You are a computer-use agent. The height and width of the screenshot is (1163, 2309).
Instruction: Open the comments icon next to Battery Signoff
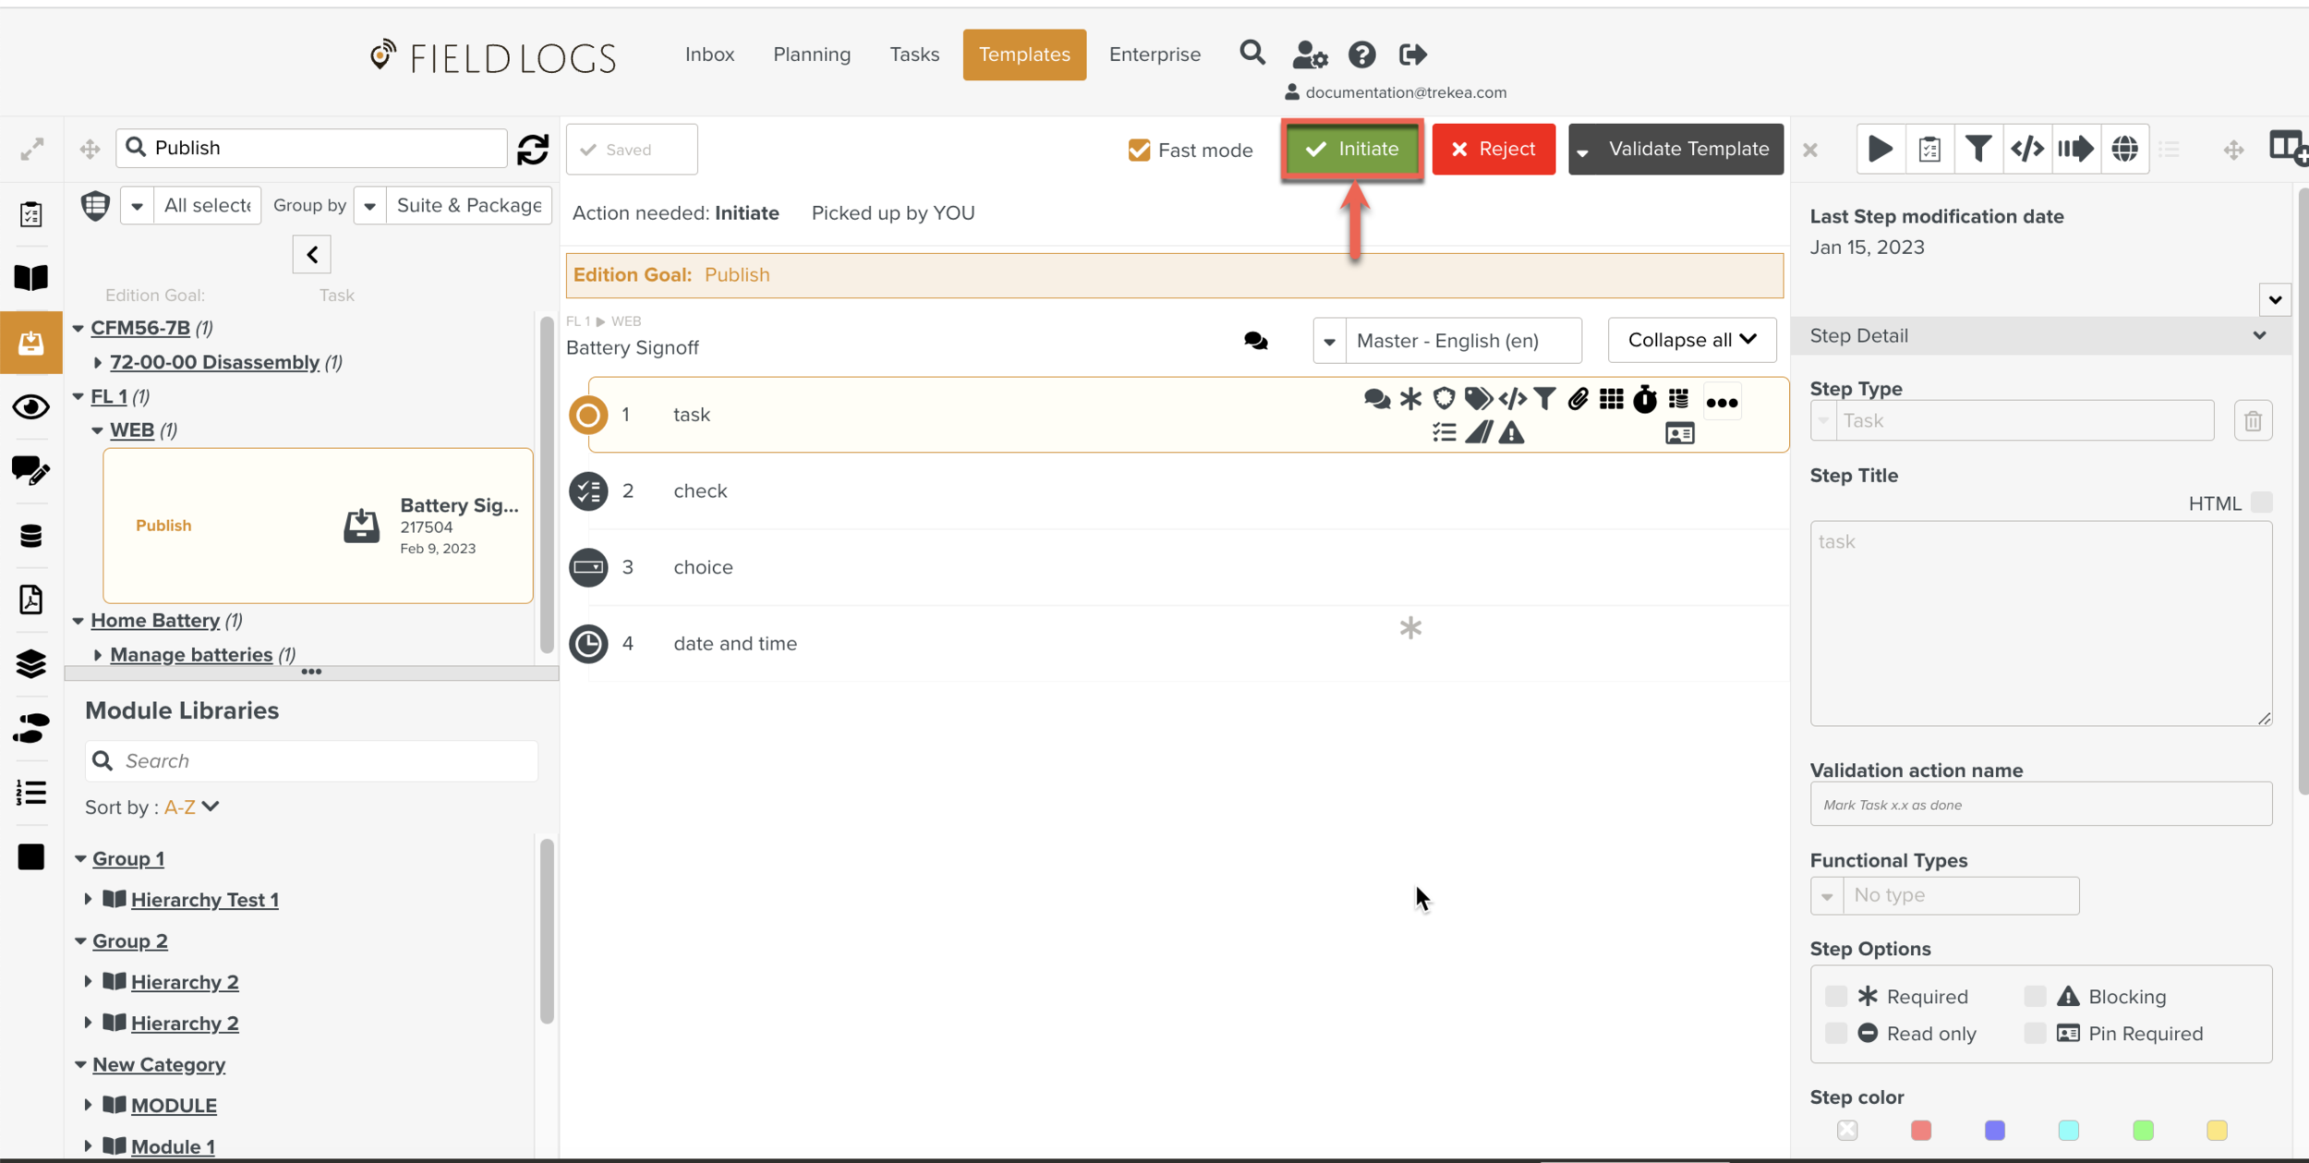coord(1255,341)
